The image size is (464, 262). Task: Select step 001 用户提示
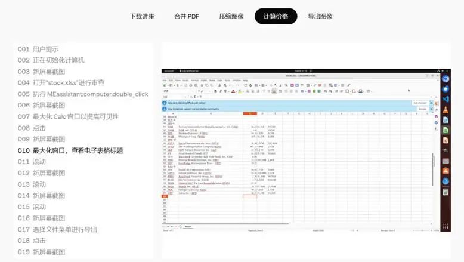(x=38, y=49)
